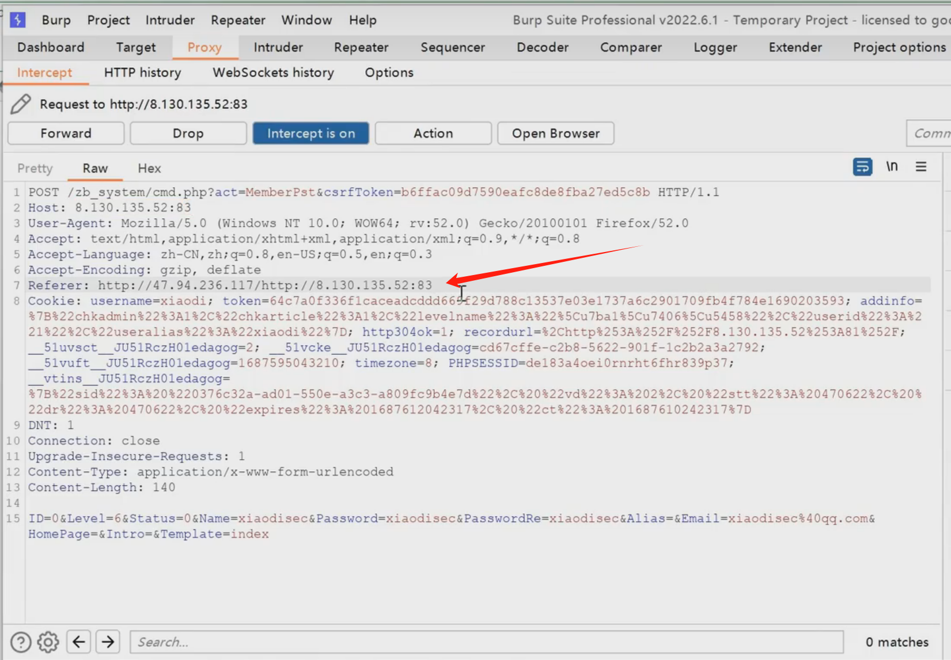951x660 pixels.
Task: Click the Search text field
Action: tap(487, 642)
